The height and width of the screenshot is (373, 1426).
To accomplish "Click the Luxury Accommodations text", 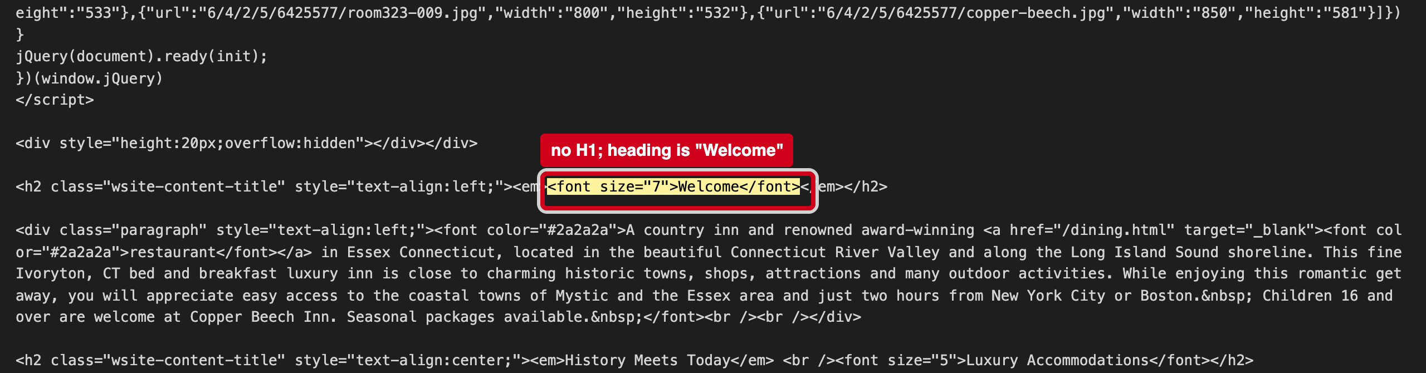I will point(1057,360).
